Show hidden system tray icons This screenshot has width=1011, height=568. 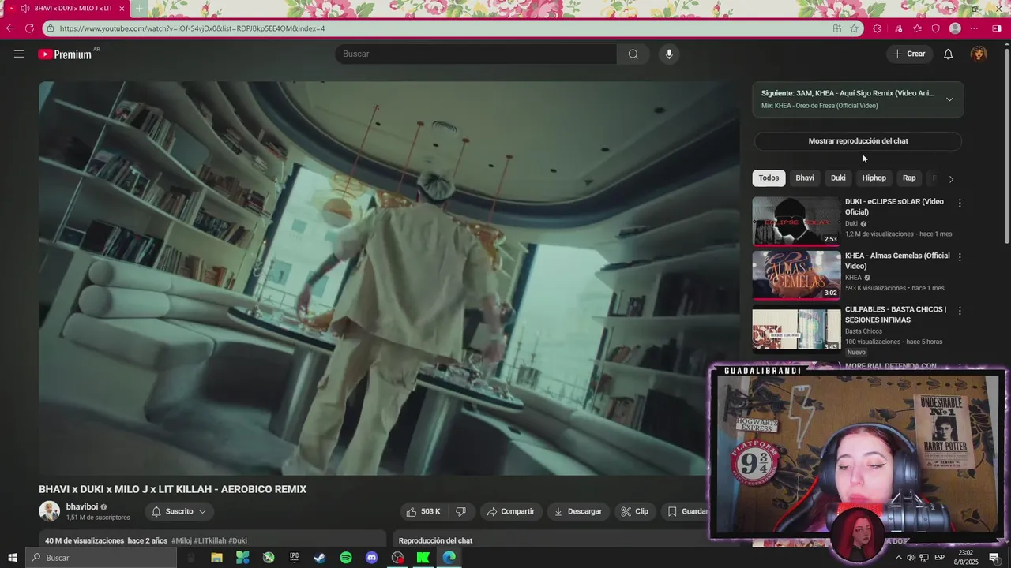(898, 558)
